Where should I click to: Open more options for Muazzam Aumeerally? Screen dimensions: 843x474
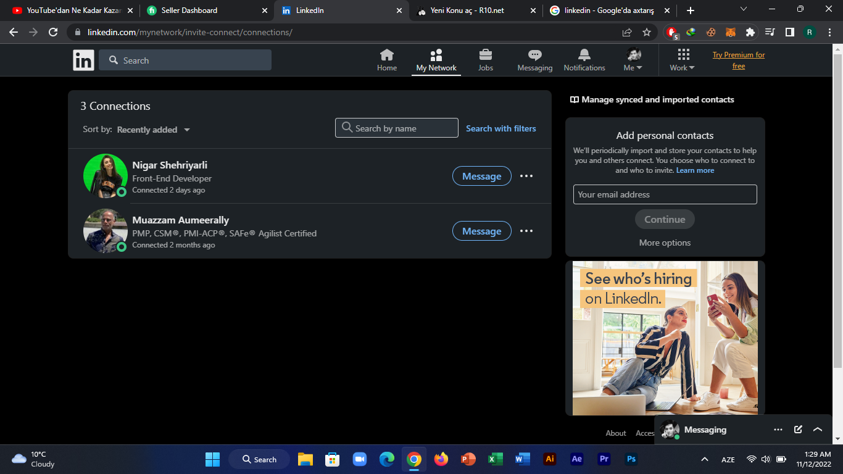[x=526, y=231]
